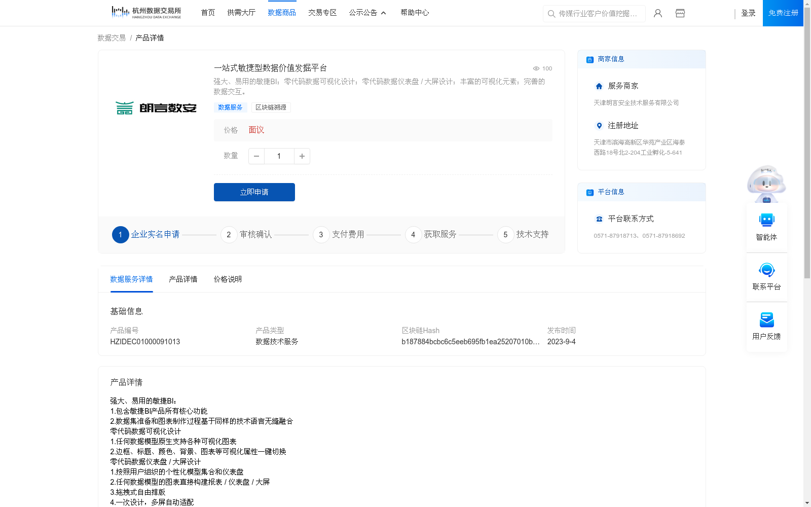Click publish date 2023-9-4
This screenshot has width=811, height=507.
561,342
